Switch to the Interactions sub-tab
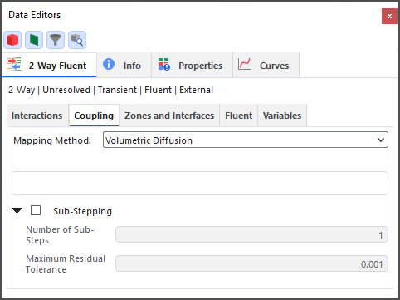 pos(37,116)
